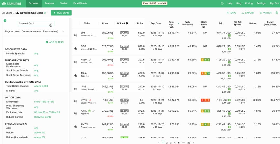The image size is (280, 144).
Task: Zoom into the QQQ row magnifier
Action: (x=75, y=49)
